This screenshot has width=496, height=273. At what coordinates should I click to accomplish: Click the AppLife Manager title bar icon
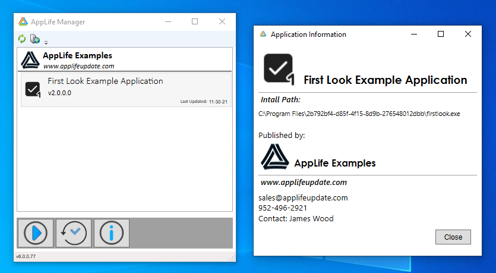(x=23, y=21)
